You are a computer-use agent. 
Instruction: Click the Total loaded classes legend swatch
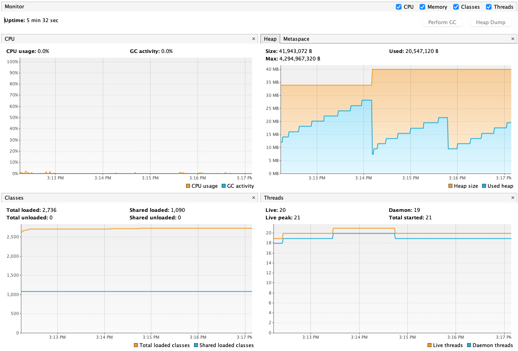(136, 345)
